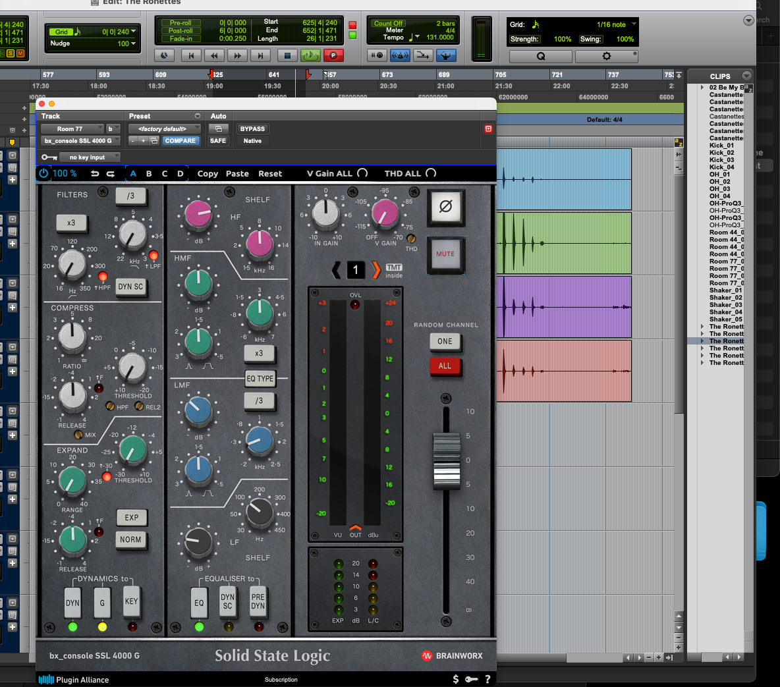Toggle the KEY dynamics routing button

point(131,601)
